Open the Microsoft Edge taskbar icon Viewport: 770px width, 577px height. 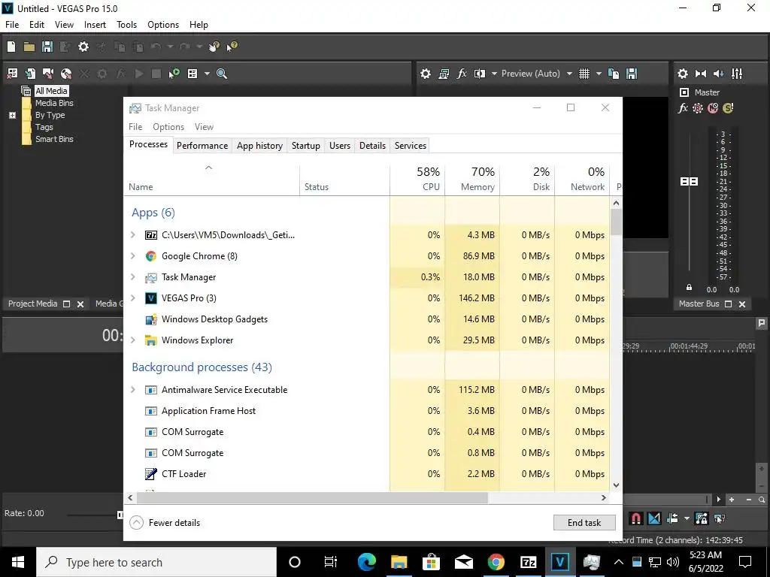click(366, 562)
